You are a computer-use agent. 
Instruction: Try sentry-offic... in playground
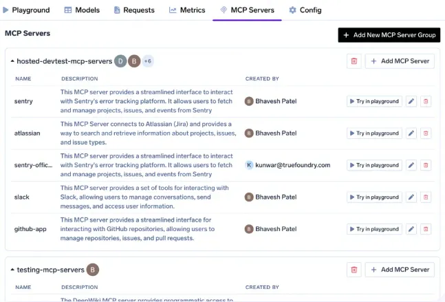[x=374, y=165]
